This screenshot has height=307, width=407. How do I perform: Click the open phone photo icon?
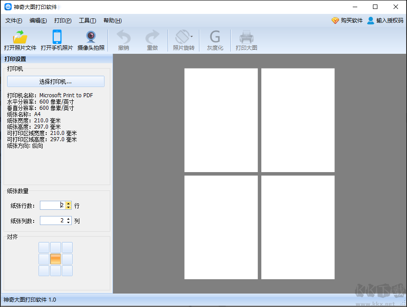pos(57,37)
